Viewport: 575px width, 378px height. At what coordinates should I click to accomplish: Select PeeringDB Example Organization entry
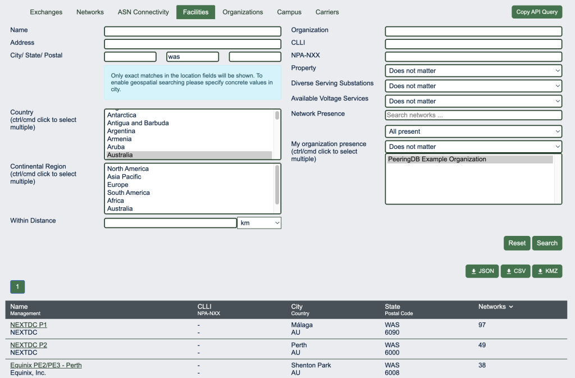pyautogui.click(x=470, y=159)
